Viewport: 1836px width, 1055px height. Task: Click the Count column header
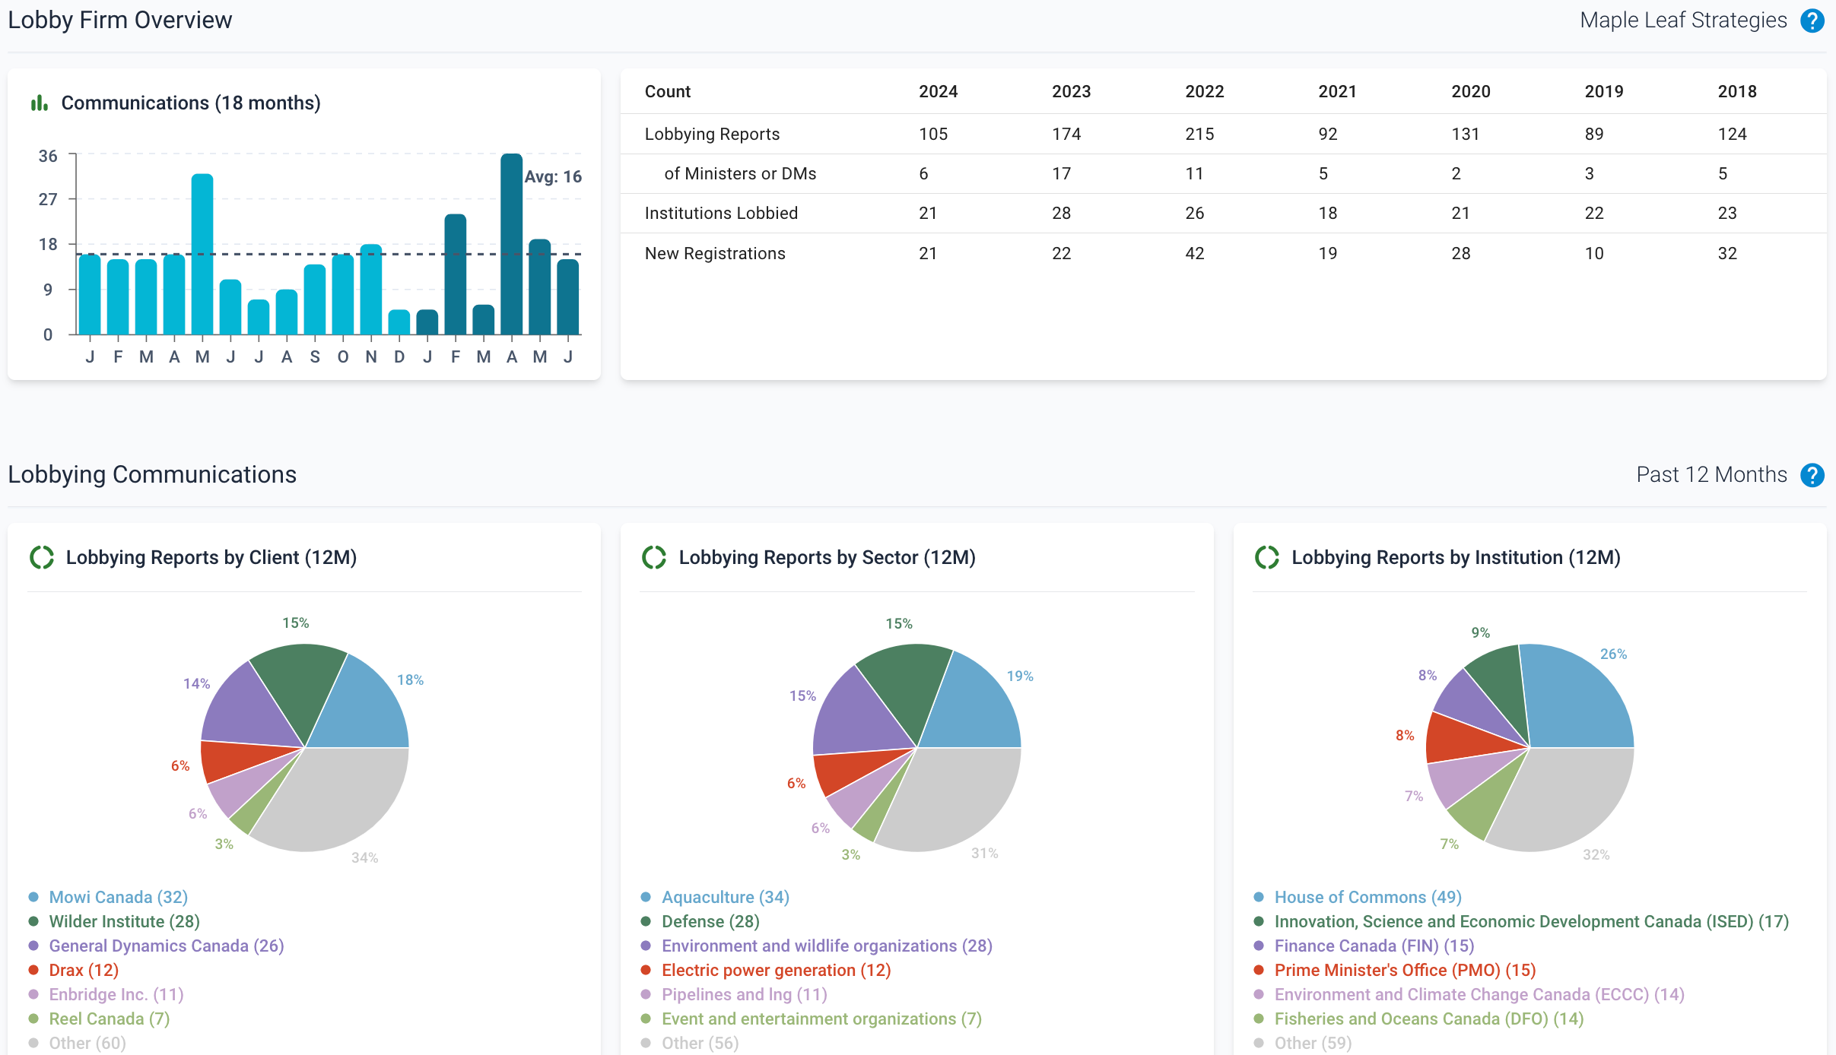click(668, 91)
